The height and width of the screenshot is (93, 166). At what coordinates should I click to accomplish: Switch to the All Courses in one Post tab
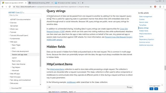(67, 3)
